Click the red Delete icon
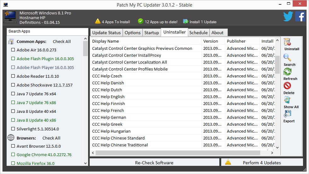309x174 pixels. tap(287, 86)
